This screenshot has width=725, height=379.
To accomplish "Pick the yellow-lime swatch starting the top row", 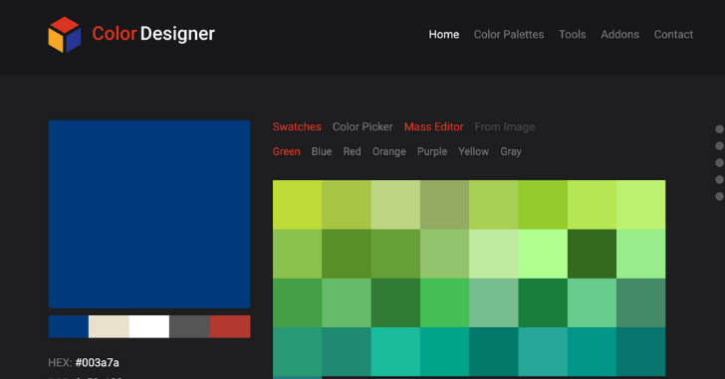I will (x=298, y=205).
